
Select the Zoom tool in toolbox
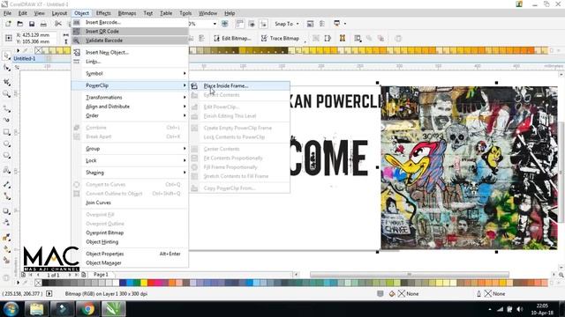pyautogui.click(x=6, y=94)
